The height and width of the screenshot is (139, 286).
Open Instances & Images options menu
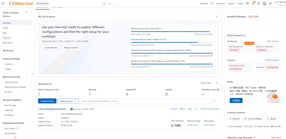click(x=27, y=59)
